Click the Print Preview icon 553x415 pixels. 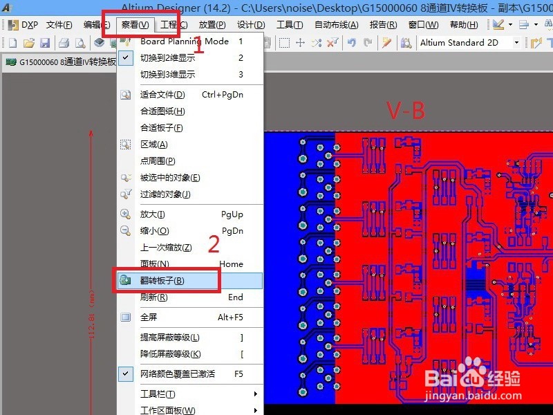click(x=80, y=43)
